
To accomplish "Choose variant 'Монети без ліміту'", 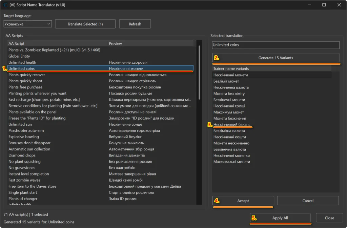I will point(272,94).
